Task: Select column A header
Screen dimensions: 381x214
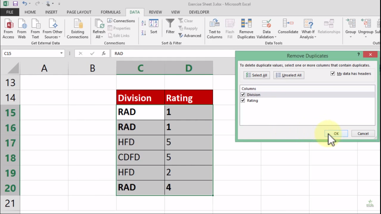Action: click(x=44, y=68)
